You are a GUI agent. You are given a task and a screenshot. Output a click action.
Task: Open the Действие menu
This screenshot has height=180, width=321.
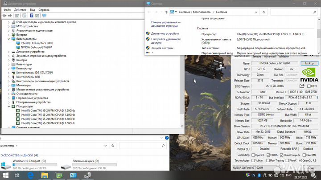pos(20,10)
